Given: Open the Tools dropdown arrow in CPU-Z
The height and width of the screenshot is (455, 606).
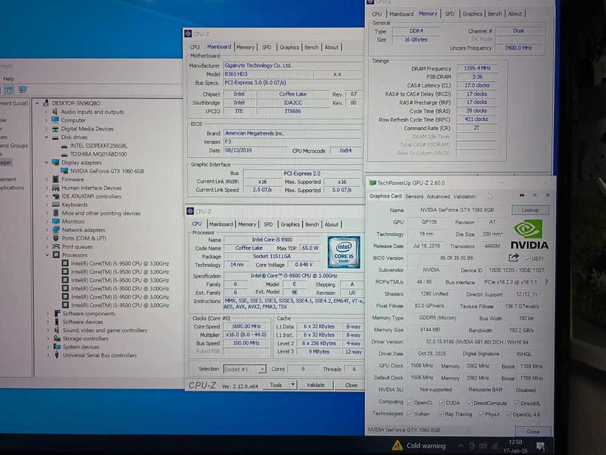Looking at the screenshot, I should (x=293, y=385).
